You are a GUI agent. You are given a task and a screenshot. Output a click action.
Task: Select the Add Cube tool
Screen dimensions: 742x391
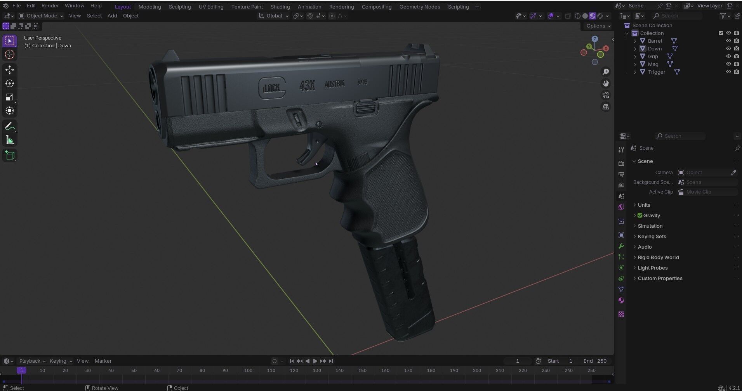[x=10, y=156]
